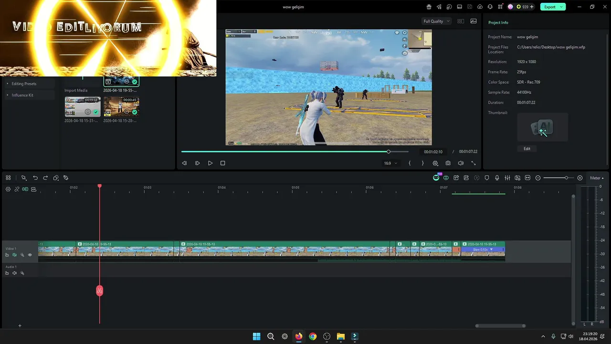Click zoom-to-fit timeline icon
Screen dimensions: 611x344
coord(527,178)
